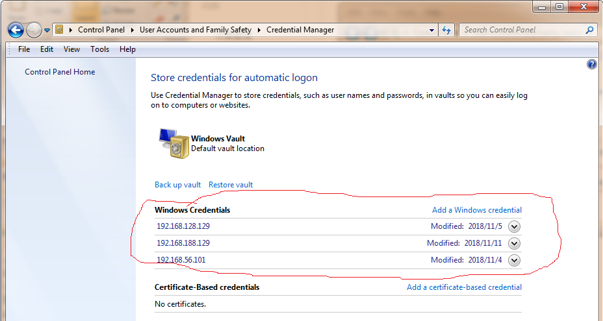Go to Control Panel Home

click(x=60, y=72)
